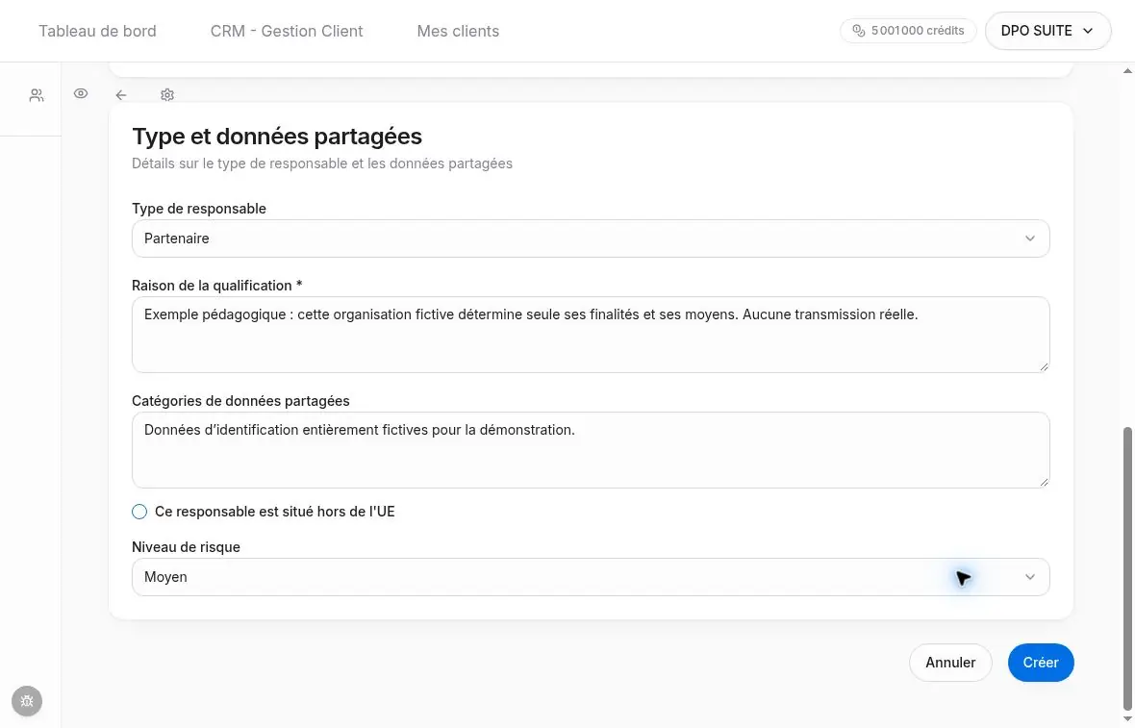Go to CRM - Gestion Client
The width and height of the screenshot is (1135, 728).
point(287,31)
